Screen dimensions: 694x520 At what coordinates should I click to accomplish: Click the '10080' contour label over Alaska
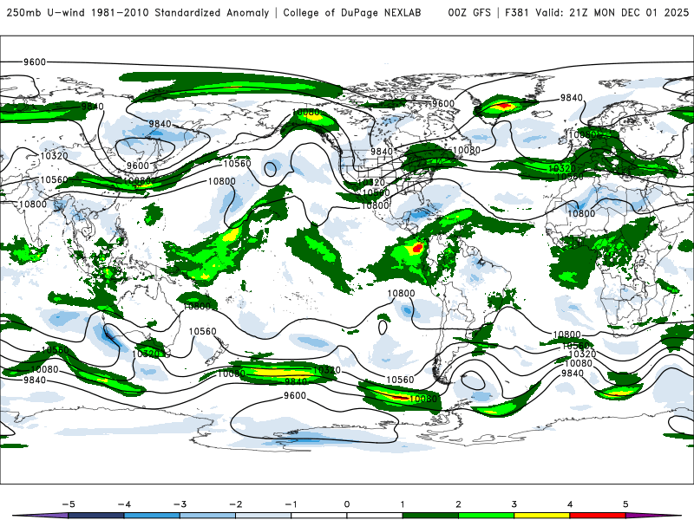click(306, 113)
